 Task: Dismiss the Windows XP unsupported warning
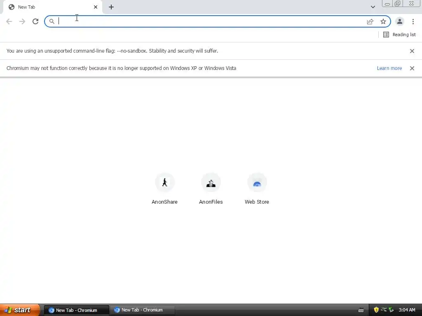[x=412, y=68]
